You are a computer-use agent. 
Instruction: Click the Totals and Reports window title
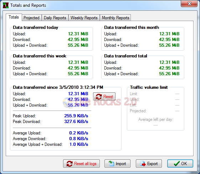coord(28,5)
